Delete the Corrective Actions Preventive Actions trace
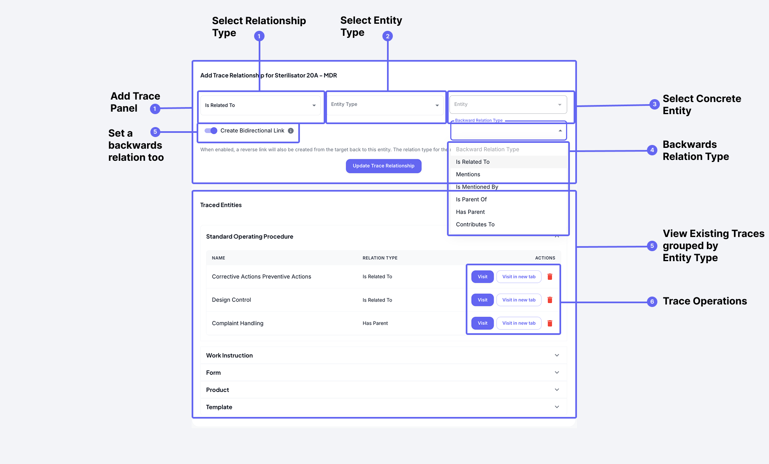The width and height of the screenshot is (769, 464). pyautogui.click(x=549, y=277)
